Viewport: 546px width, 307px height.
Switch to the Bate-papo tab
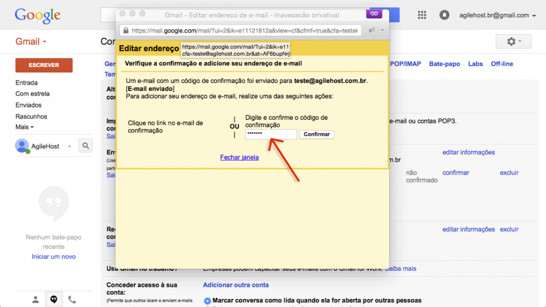[x=444, y=64]
